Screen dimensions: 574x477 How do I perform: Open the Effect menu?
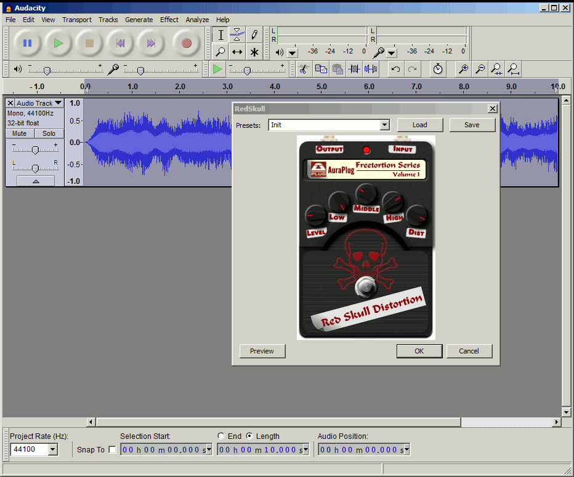tap(169, 20)
